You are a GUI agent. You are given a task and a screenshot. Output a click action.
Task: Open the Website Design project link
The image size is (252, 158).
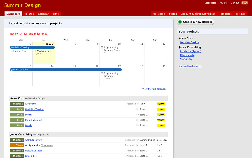(x=190, y=42)
